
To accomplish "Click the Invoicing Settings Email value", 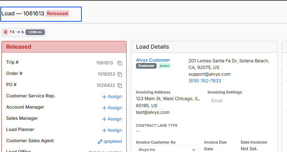I will pyautogui.click(x=217, y=101).
